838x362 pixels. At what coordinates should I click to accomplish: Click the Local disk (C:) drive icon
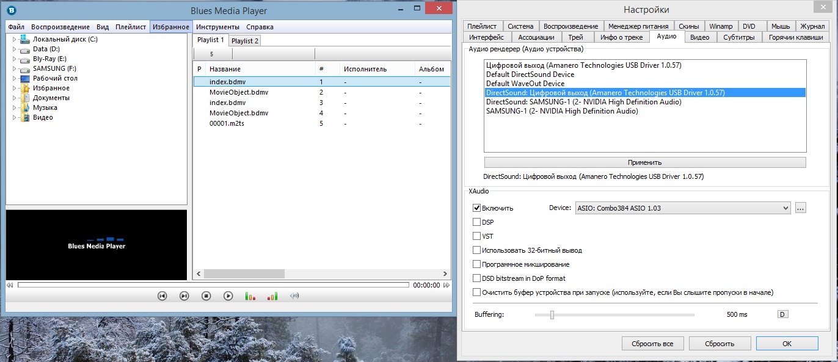tap(25, 39)
